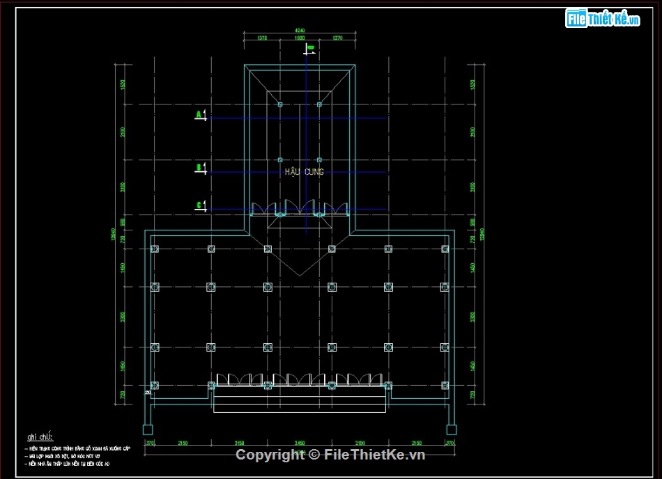Click the section marker letter A
This screenshot has height=479, width=662.
[199, 114]
